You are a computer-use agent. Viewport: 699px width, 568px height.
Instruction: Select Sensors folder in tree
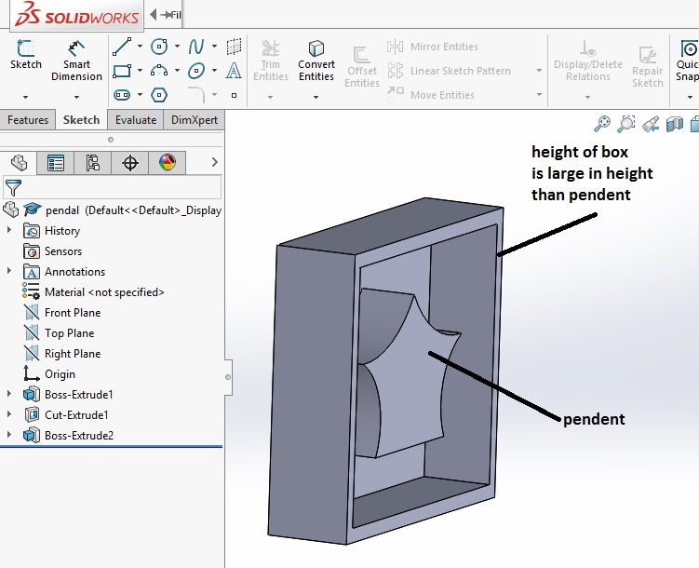tap(53, 251)
